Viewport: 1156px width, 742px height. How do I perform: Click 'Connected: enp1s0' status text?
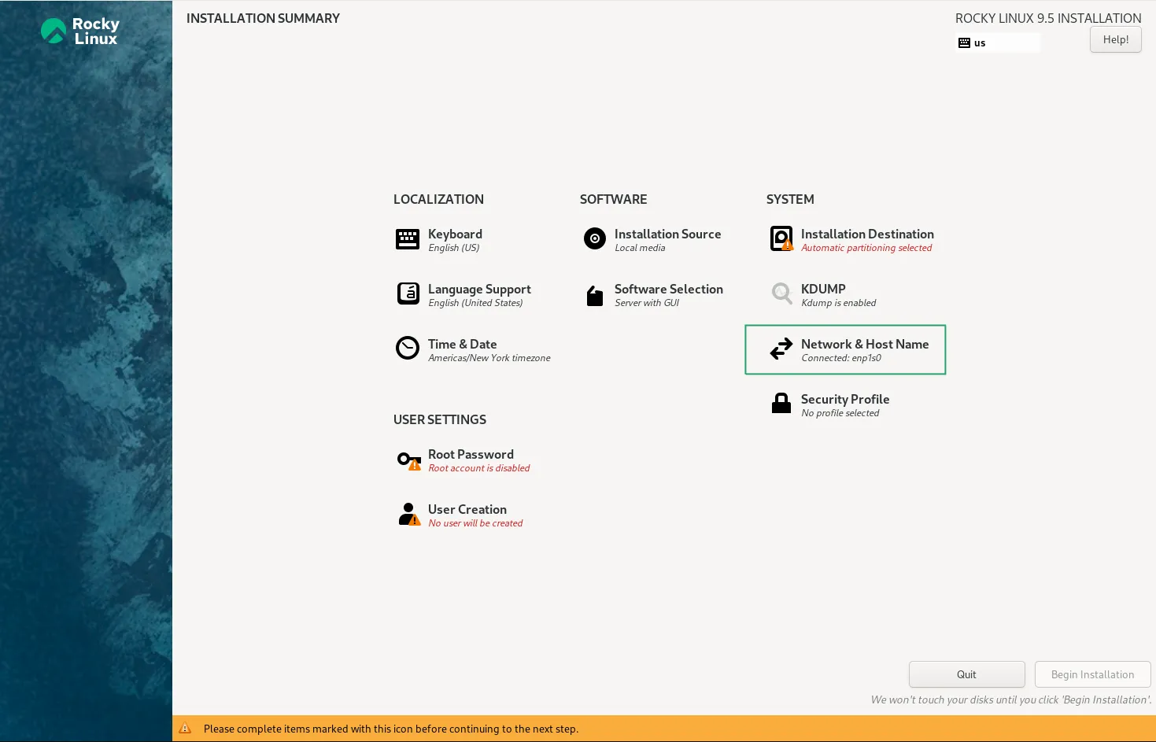841,358
